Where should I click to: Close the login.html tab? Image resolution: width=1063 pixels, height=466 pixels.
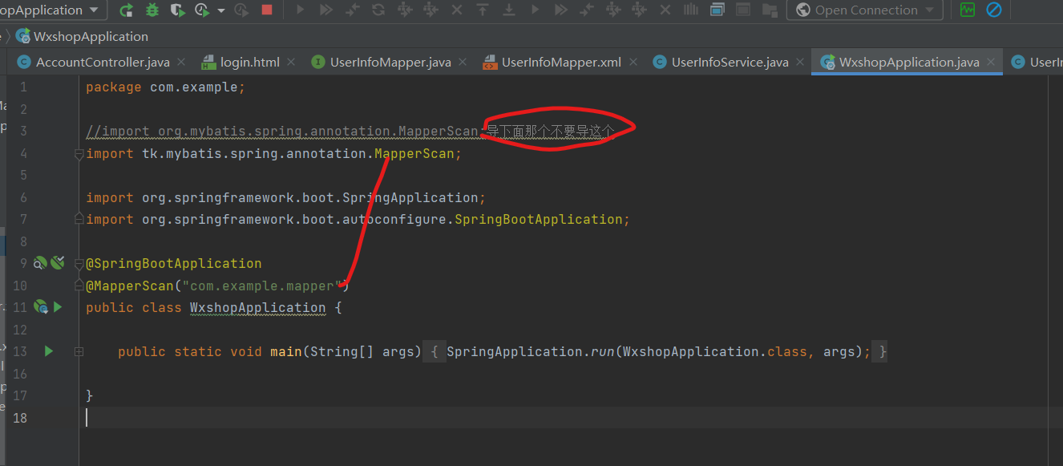pyautogui.click(x=291, y=62)
